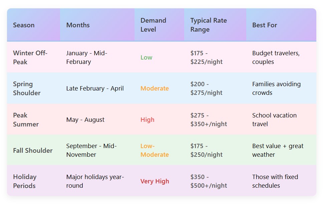This screenshot has height=206, width=326.
Task: Click the Very High demand label
Action: (154, 181)
